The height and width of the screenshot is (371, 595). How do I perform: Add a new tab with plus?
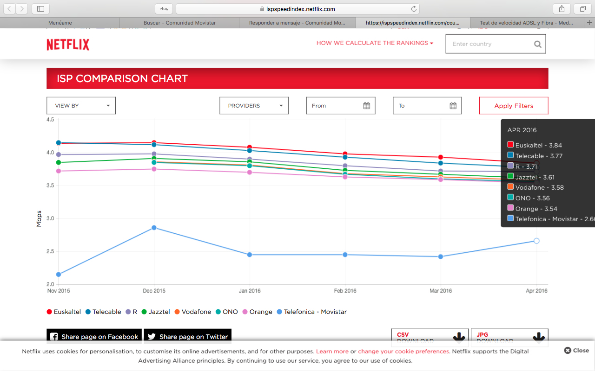point(589,23)
